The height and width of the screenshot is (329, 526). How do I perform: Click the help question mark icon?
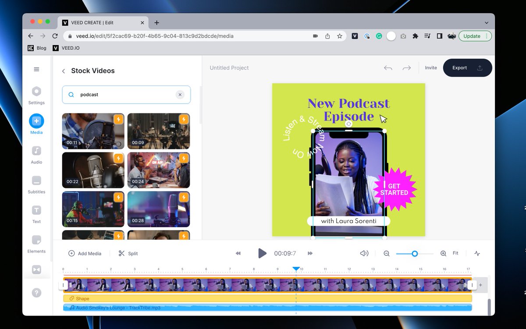36,293
